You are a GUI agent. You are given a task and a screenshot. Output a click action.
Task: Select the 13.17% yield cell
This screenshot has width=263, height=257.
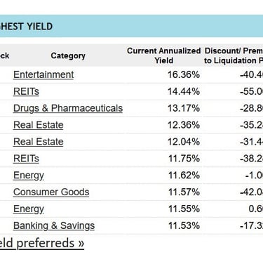184,108
